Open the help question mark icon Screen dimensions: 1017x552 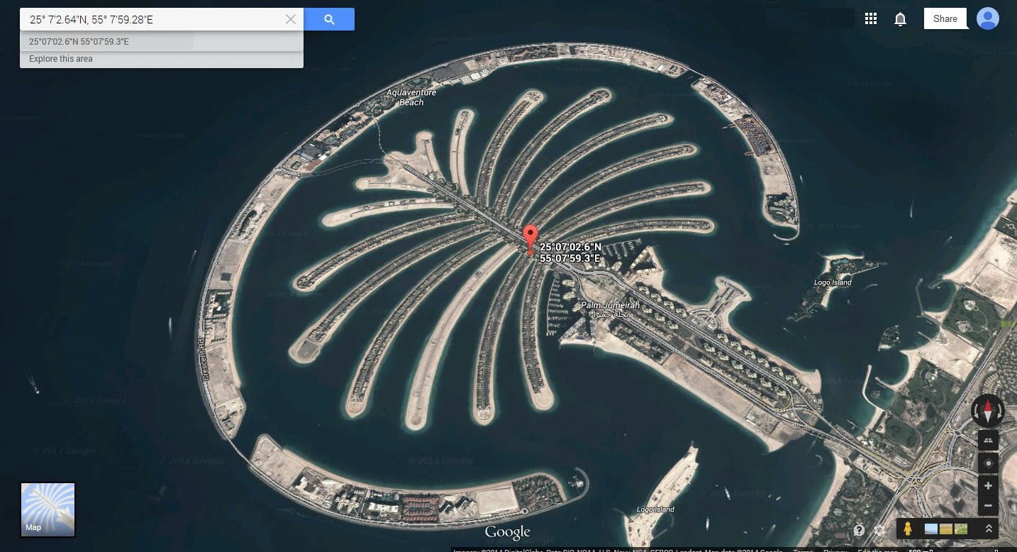point(859,530)
